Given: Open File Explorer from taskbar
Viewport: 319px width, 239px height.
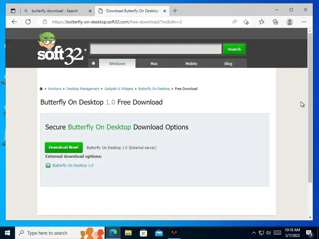Looking at the screenshot, I should (128, 233).
